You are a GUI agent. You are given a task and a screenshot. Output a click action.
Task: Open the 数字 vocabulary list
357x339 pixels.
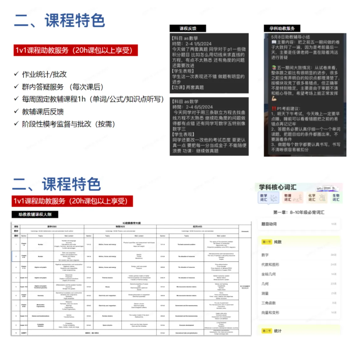pyautogui.click(x=265, y=255)
